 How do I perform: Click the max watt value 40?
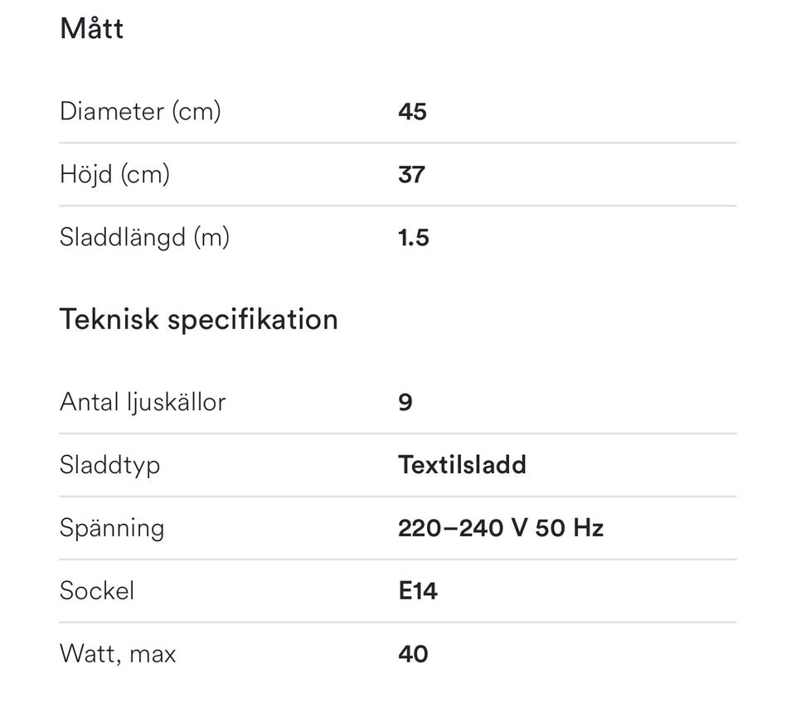[413, 654]
